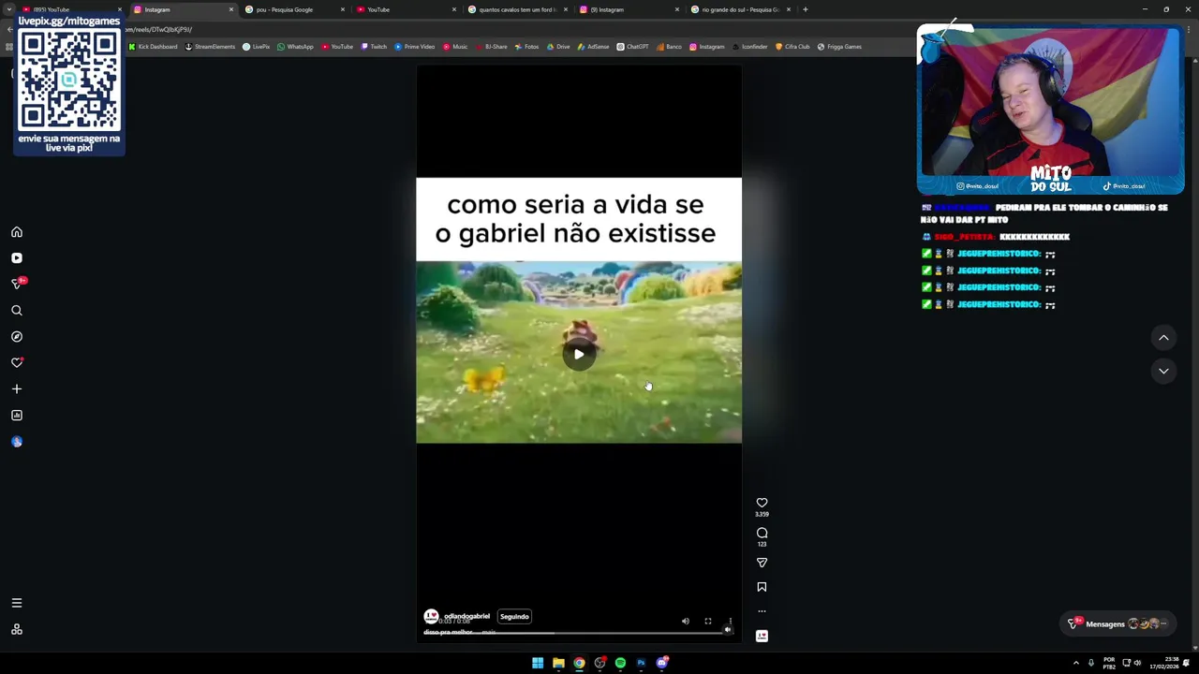
Task: Open the WhatsApp bookmark
Action: click(x=295, y=47)
